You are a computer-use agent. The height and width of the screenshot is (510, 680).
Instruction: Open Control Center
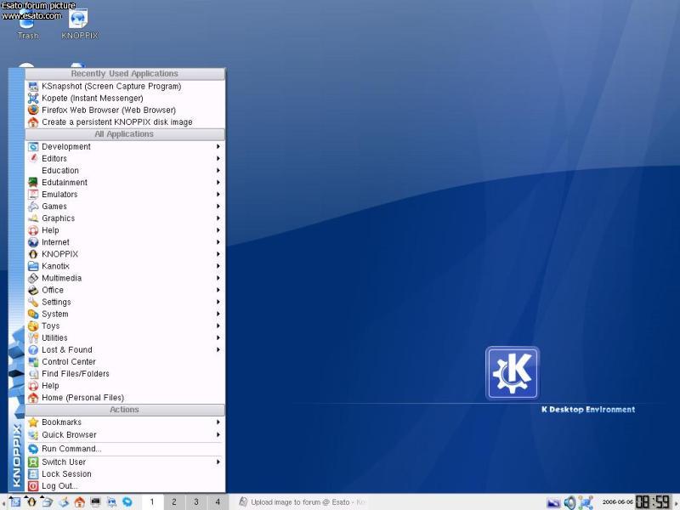coord(125,362)
